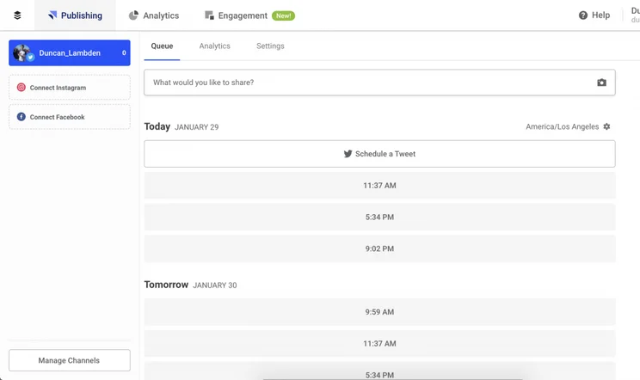
Task: Select tomorrow's 9:59 AM slot
Action: 379,312
